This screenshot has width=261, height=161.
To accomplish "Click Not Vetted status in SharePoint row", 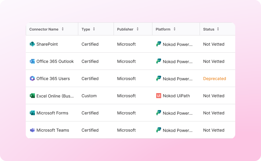I will pos(214,44).
